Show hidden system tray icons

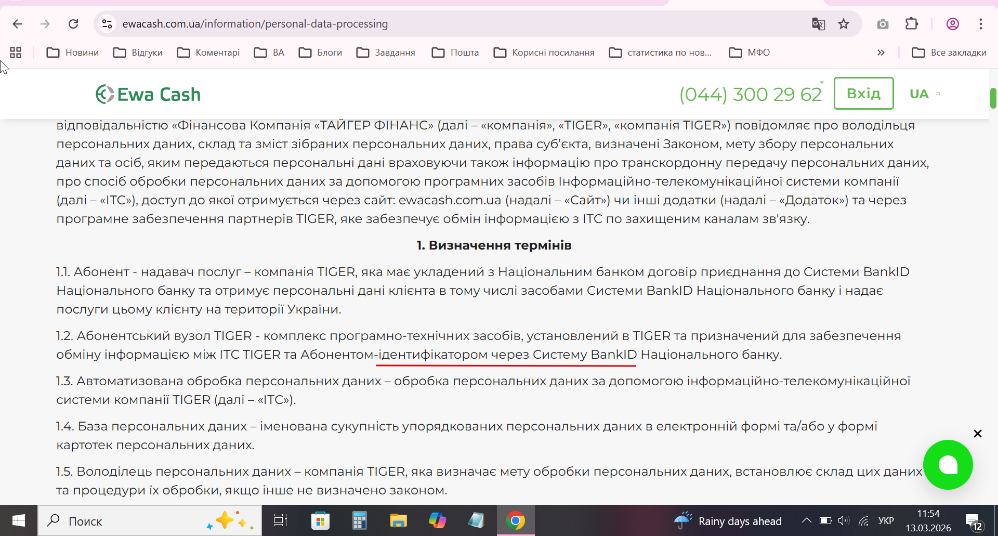point(806,520)
